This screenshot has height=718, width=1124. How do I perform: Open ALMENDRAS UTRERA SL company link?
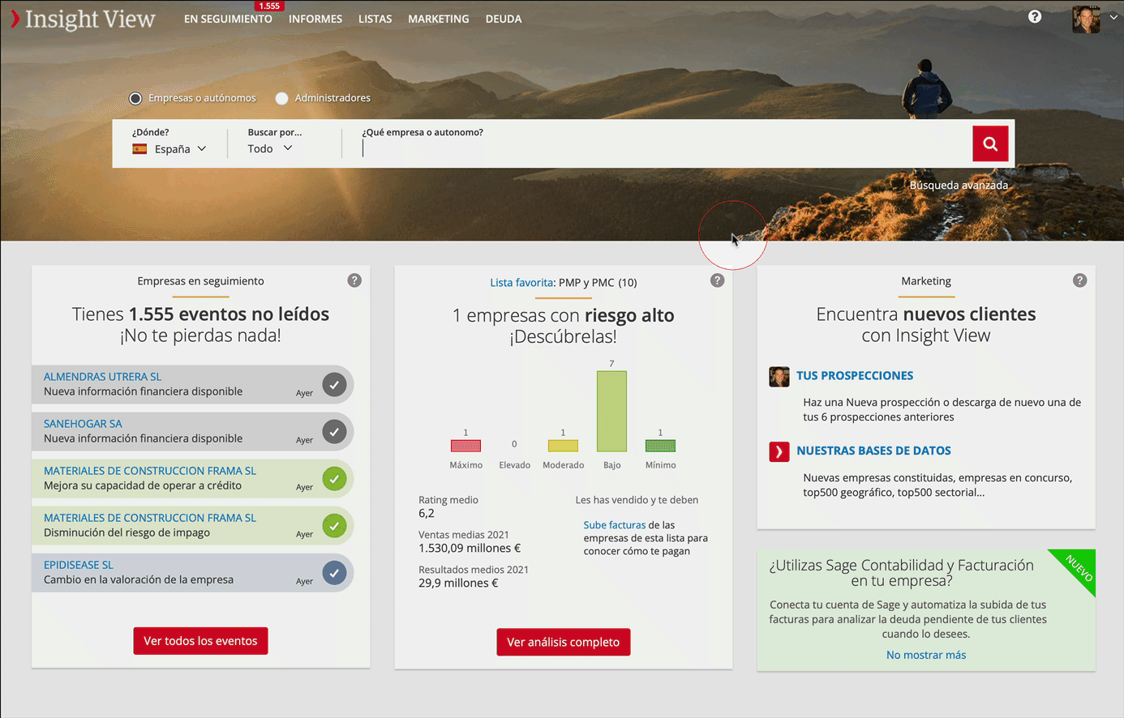point(102,377)
